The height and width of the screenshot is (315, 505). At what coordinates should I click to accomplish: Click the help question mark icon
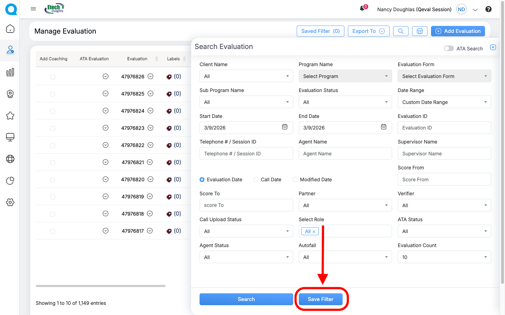[x=488, y=9]
